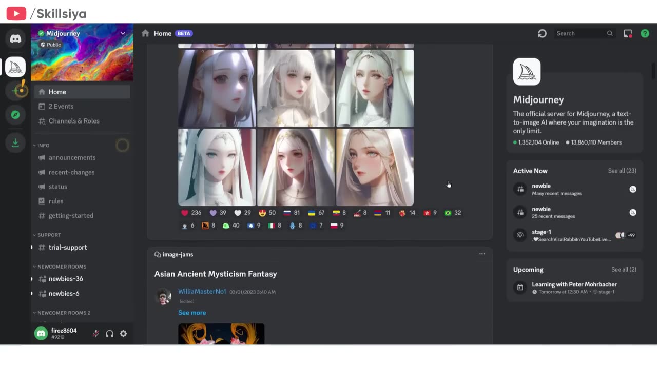
Task: Click the fire heart 14 reaction
Action: pos(407,213)
